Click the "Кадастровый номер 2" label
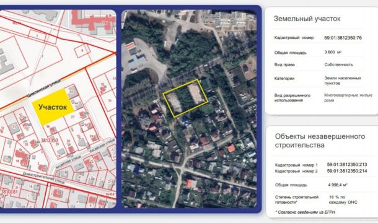Viewport: 378px width, 223px height. pos(296,171)
